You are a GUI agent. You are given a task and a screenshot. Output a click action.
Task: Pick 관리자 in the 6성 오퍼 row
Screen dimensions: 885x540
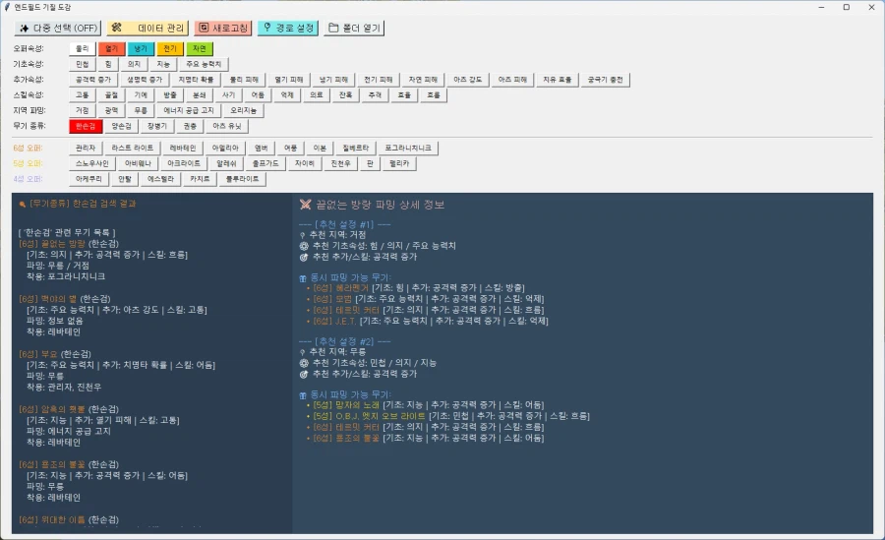point(86,148)
